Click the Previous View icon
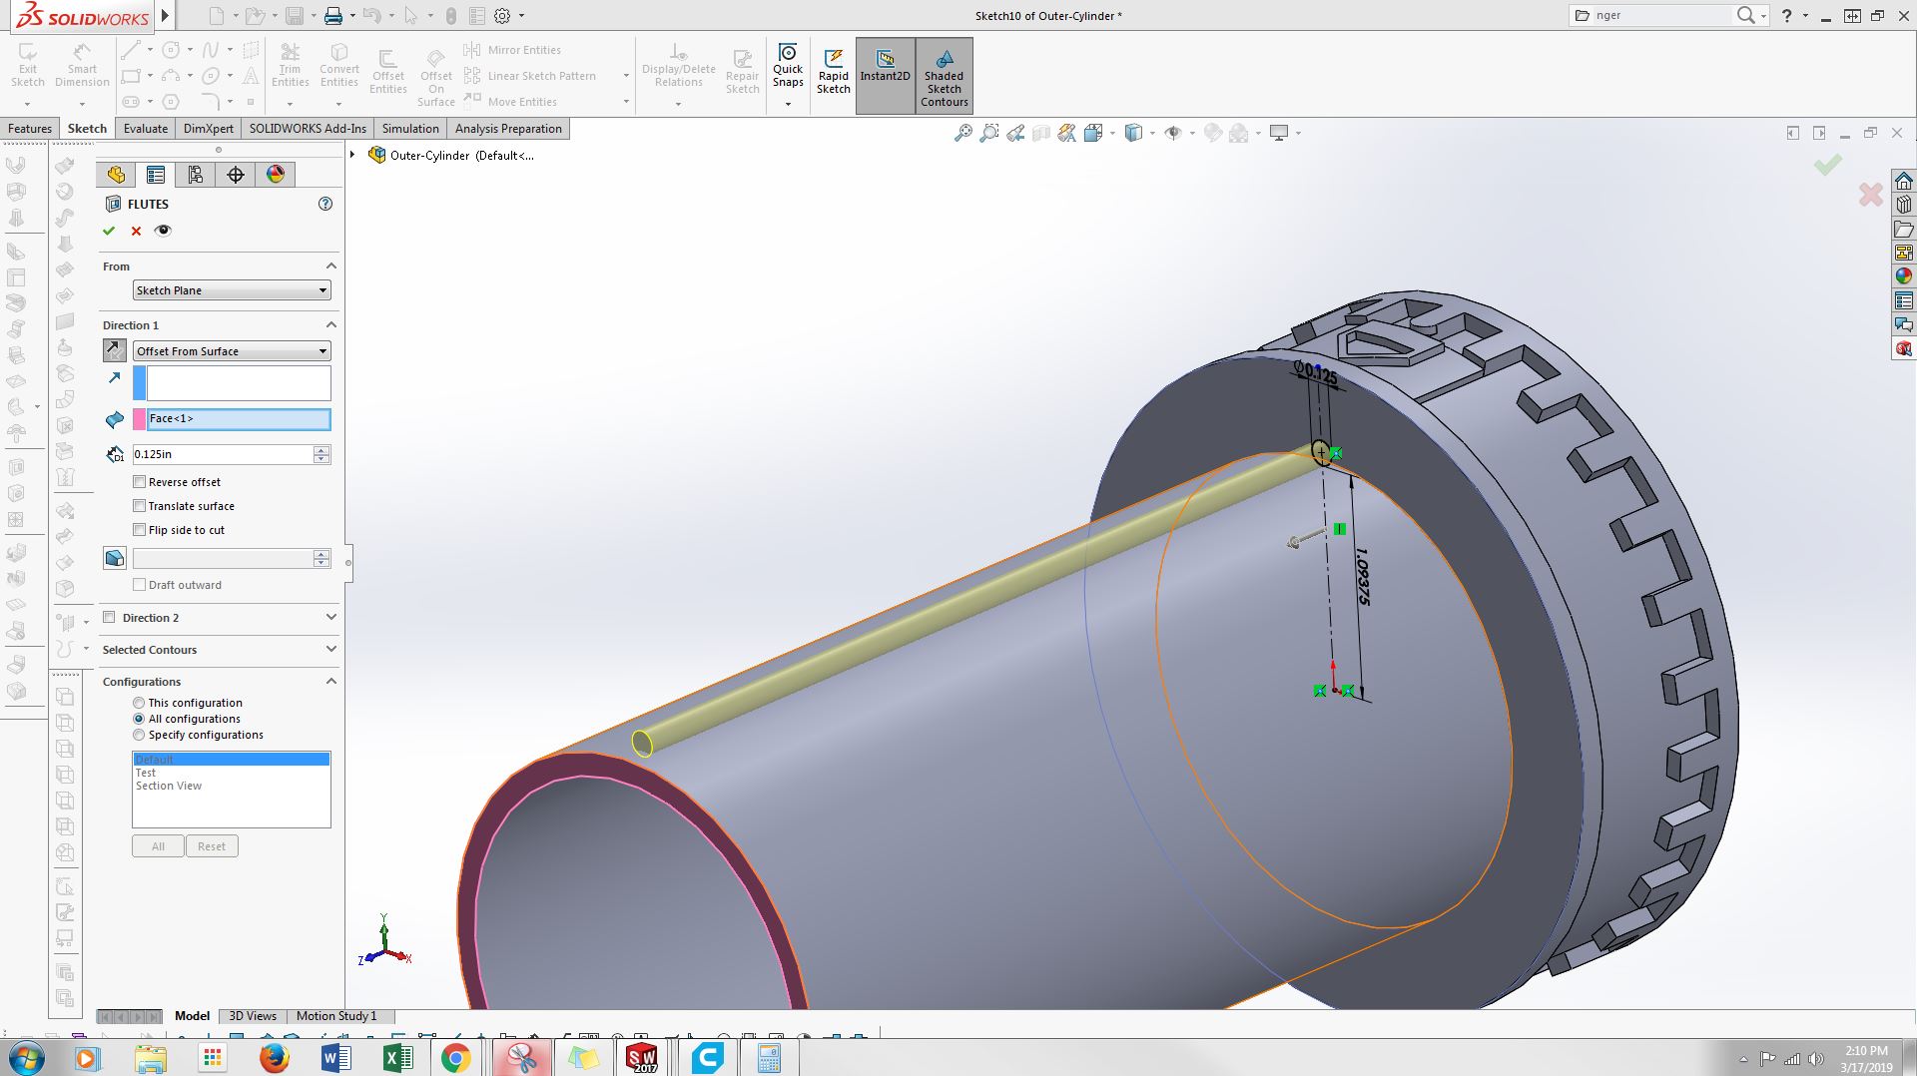This screenshot has height=1076, width=1917. point(1015,133)
